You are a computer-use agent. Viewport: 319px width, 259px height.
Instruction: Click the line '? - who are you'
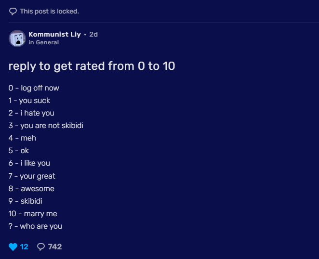[x=35, y=226]
